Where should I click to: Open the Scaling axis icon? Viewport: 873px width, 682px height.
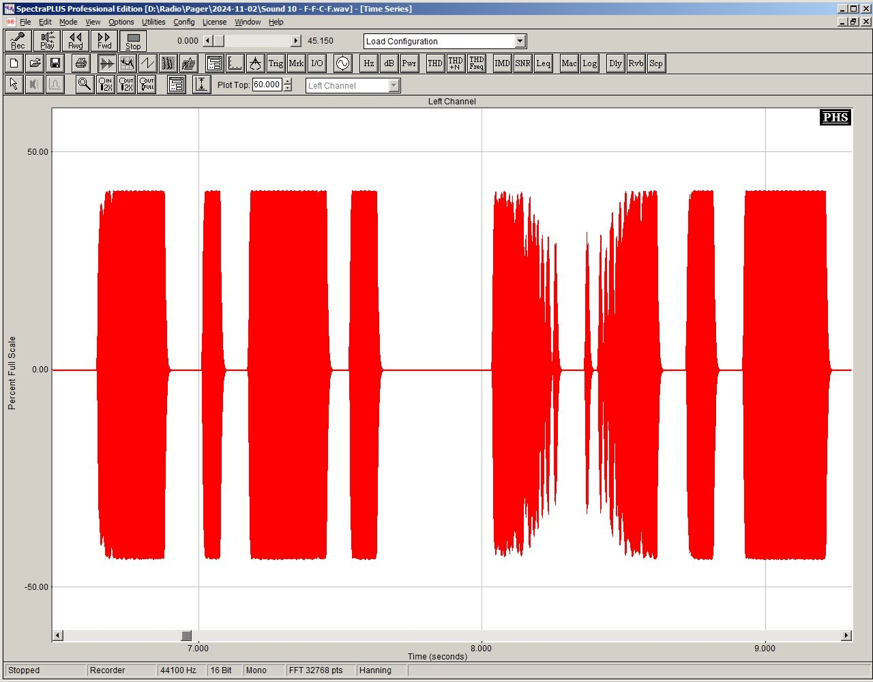click(x=235, y=63)
